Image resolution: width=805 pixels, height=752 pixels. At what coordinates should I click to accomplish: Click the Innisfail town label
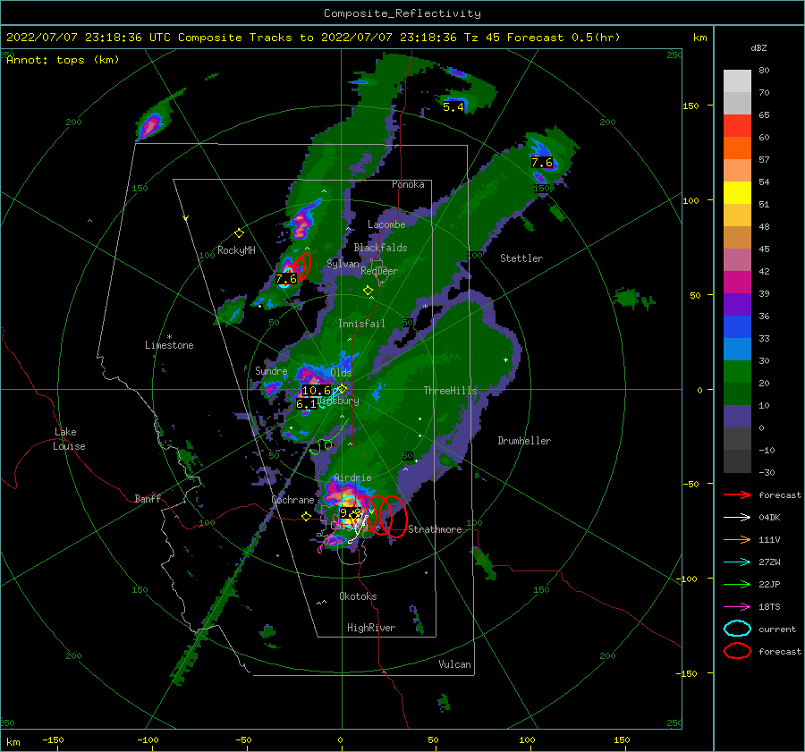tap(361, 324)
